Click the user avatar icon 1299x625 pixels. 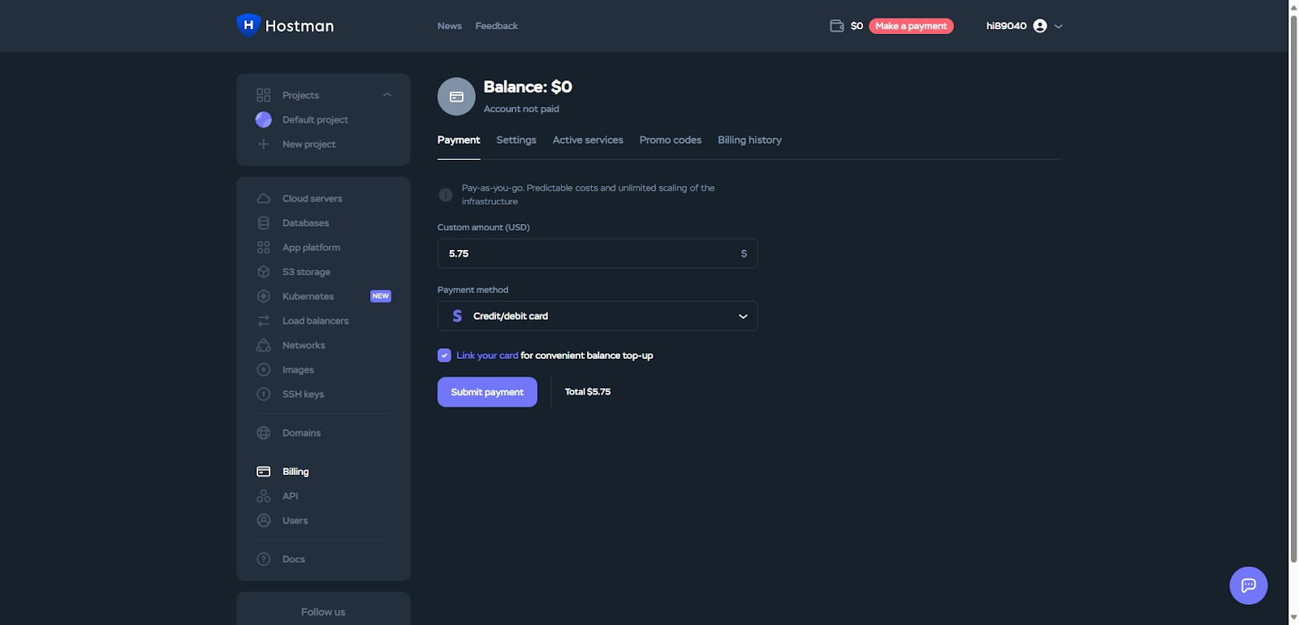pos(1040,26)
